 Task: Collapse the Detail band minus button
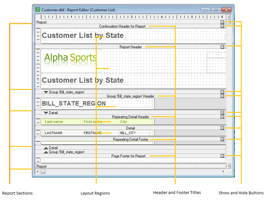[222, 128]
